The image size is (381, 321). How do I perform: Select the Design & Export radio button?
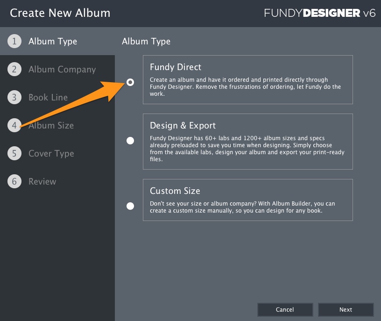click(x=130, y=141)
